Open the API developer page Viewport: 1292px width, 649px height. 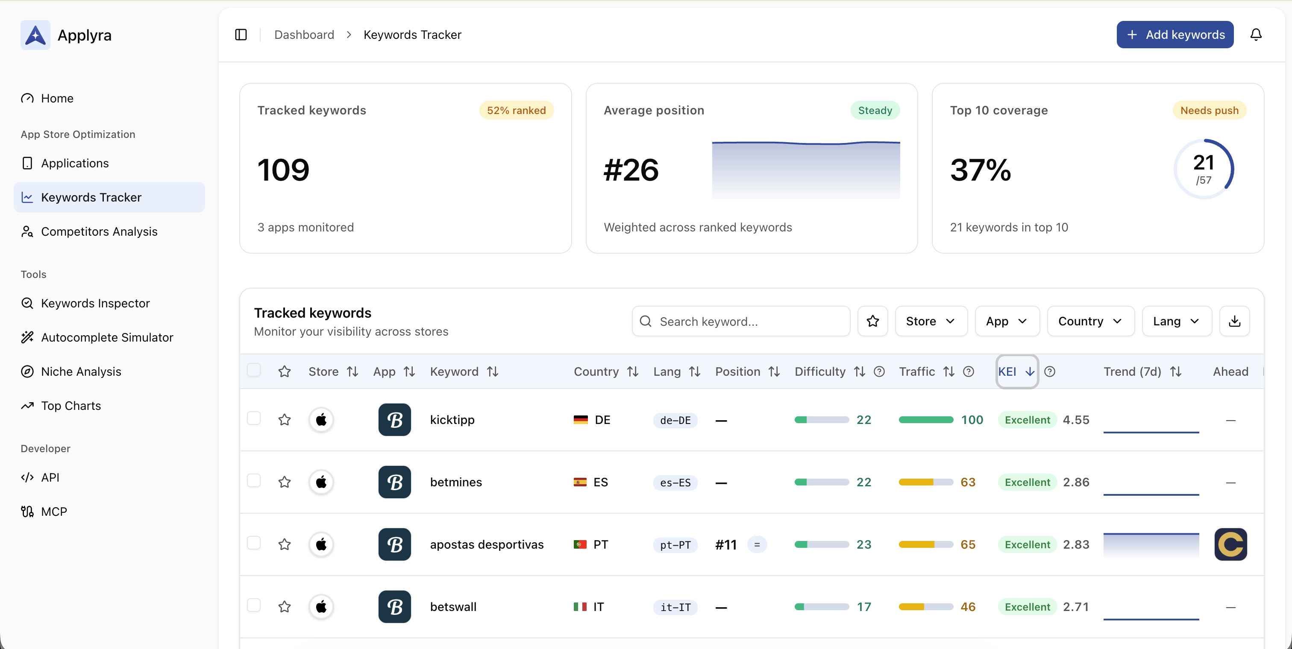coord(109,477)
